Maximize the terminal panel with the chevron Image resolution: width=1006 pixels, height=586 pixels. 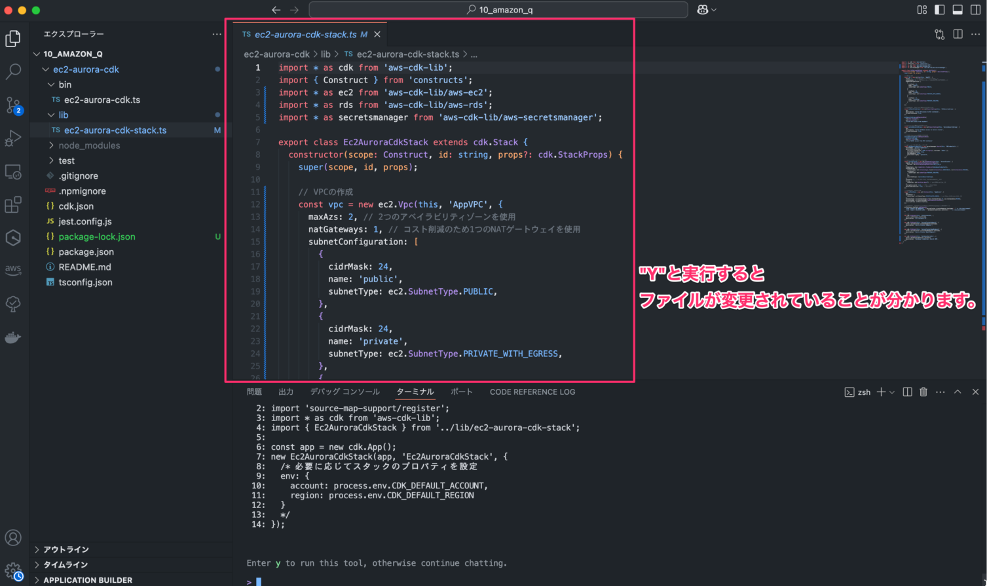coord(957,392)
